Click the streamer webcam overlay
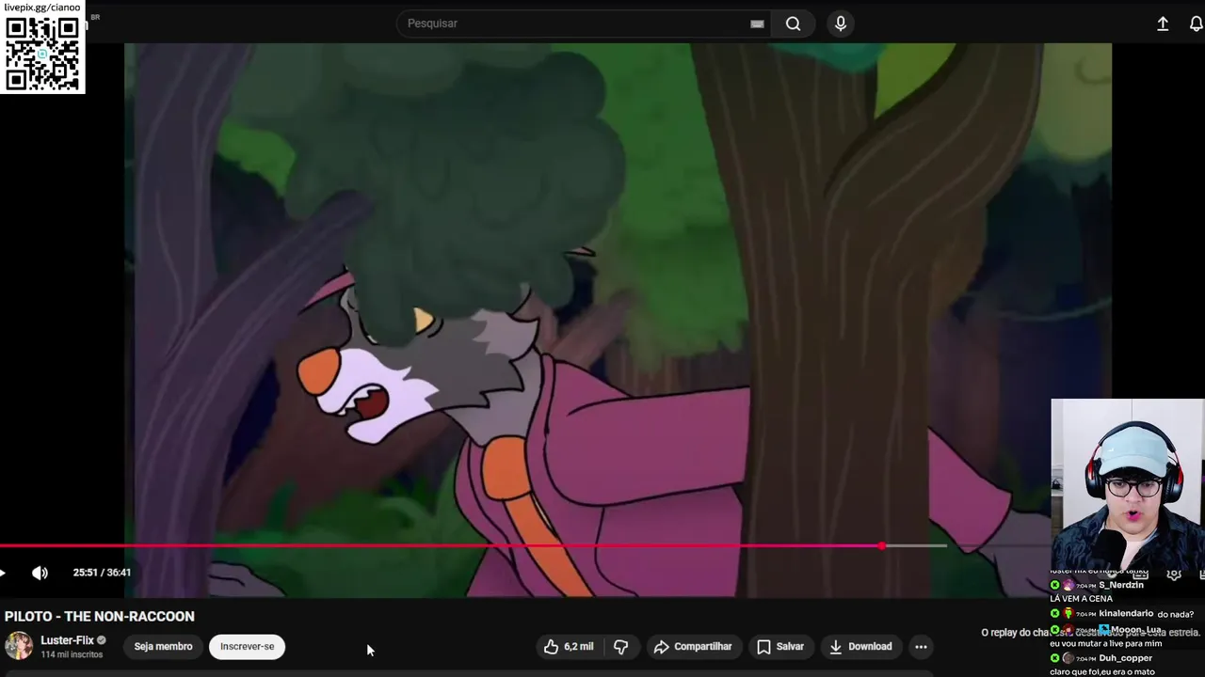1205x677 pixels. point(1128,484)
